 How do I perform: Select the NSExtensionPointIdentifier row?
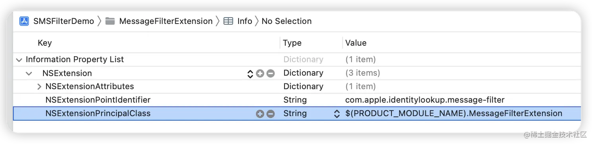pos(297,100)
